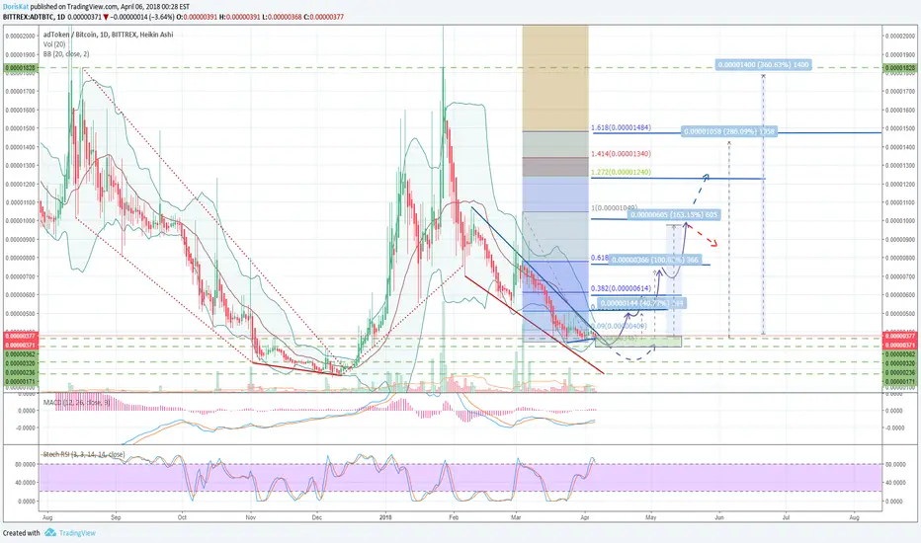The height and width of the screenshot is (543, 921).
Task: Click the green 0.00000320 tag on right scale
Action: [x=898, y=363]
